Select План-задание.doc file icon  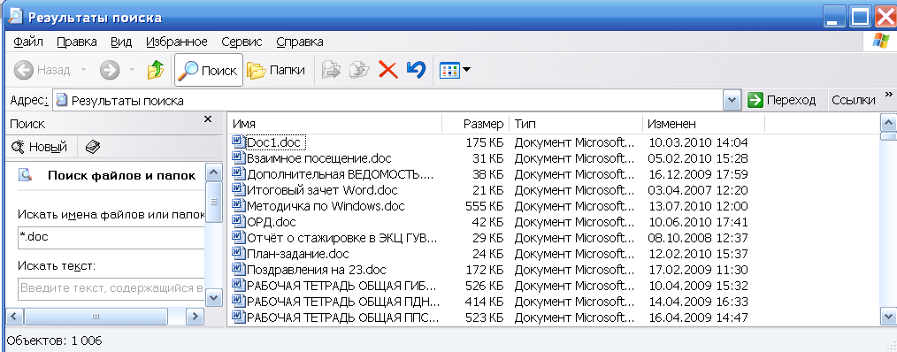238,253
